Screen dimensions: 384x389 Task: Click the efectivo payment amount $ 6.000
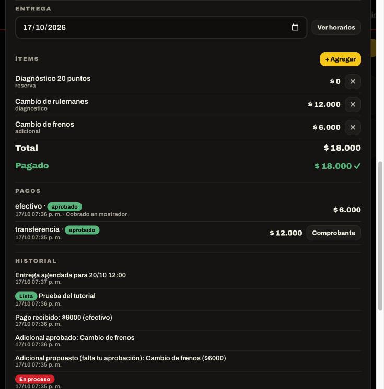347,210
